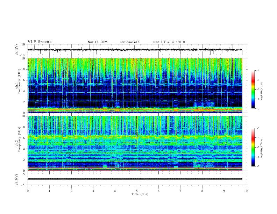
Task: Click the ch.2 frequency axis tick "8"
Action: tap(25, 127)
